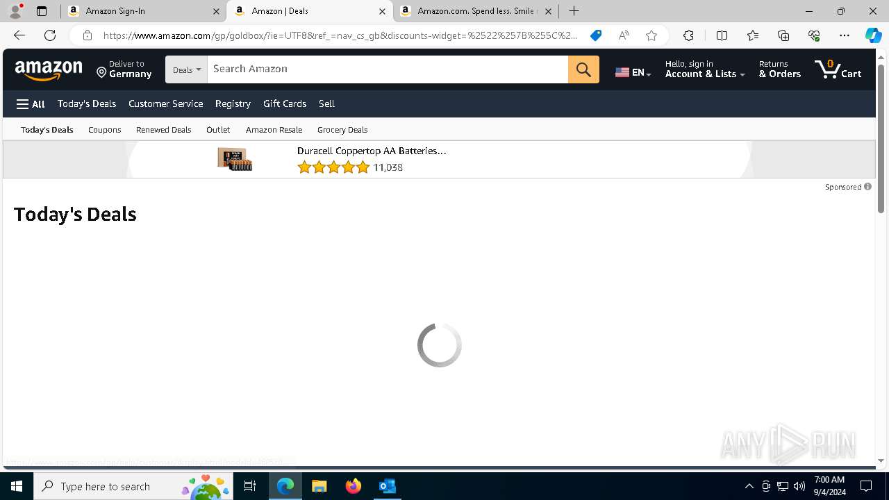Click the Windows taskbar search box
Image resolution: width=889 pixels, height=500 pixels.
(x=133, y=486)
